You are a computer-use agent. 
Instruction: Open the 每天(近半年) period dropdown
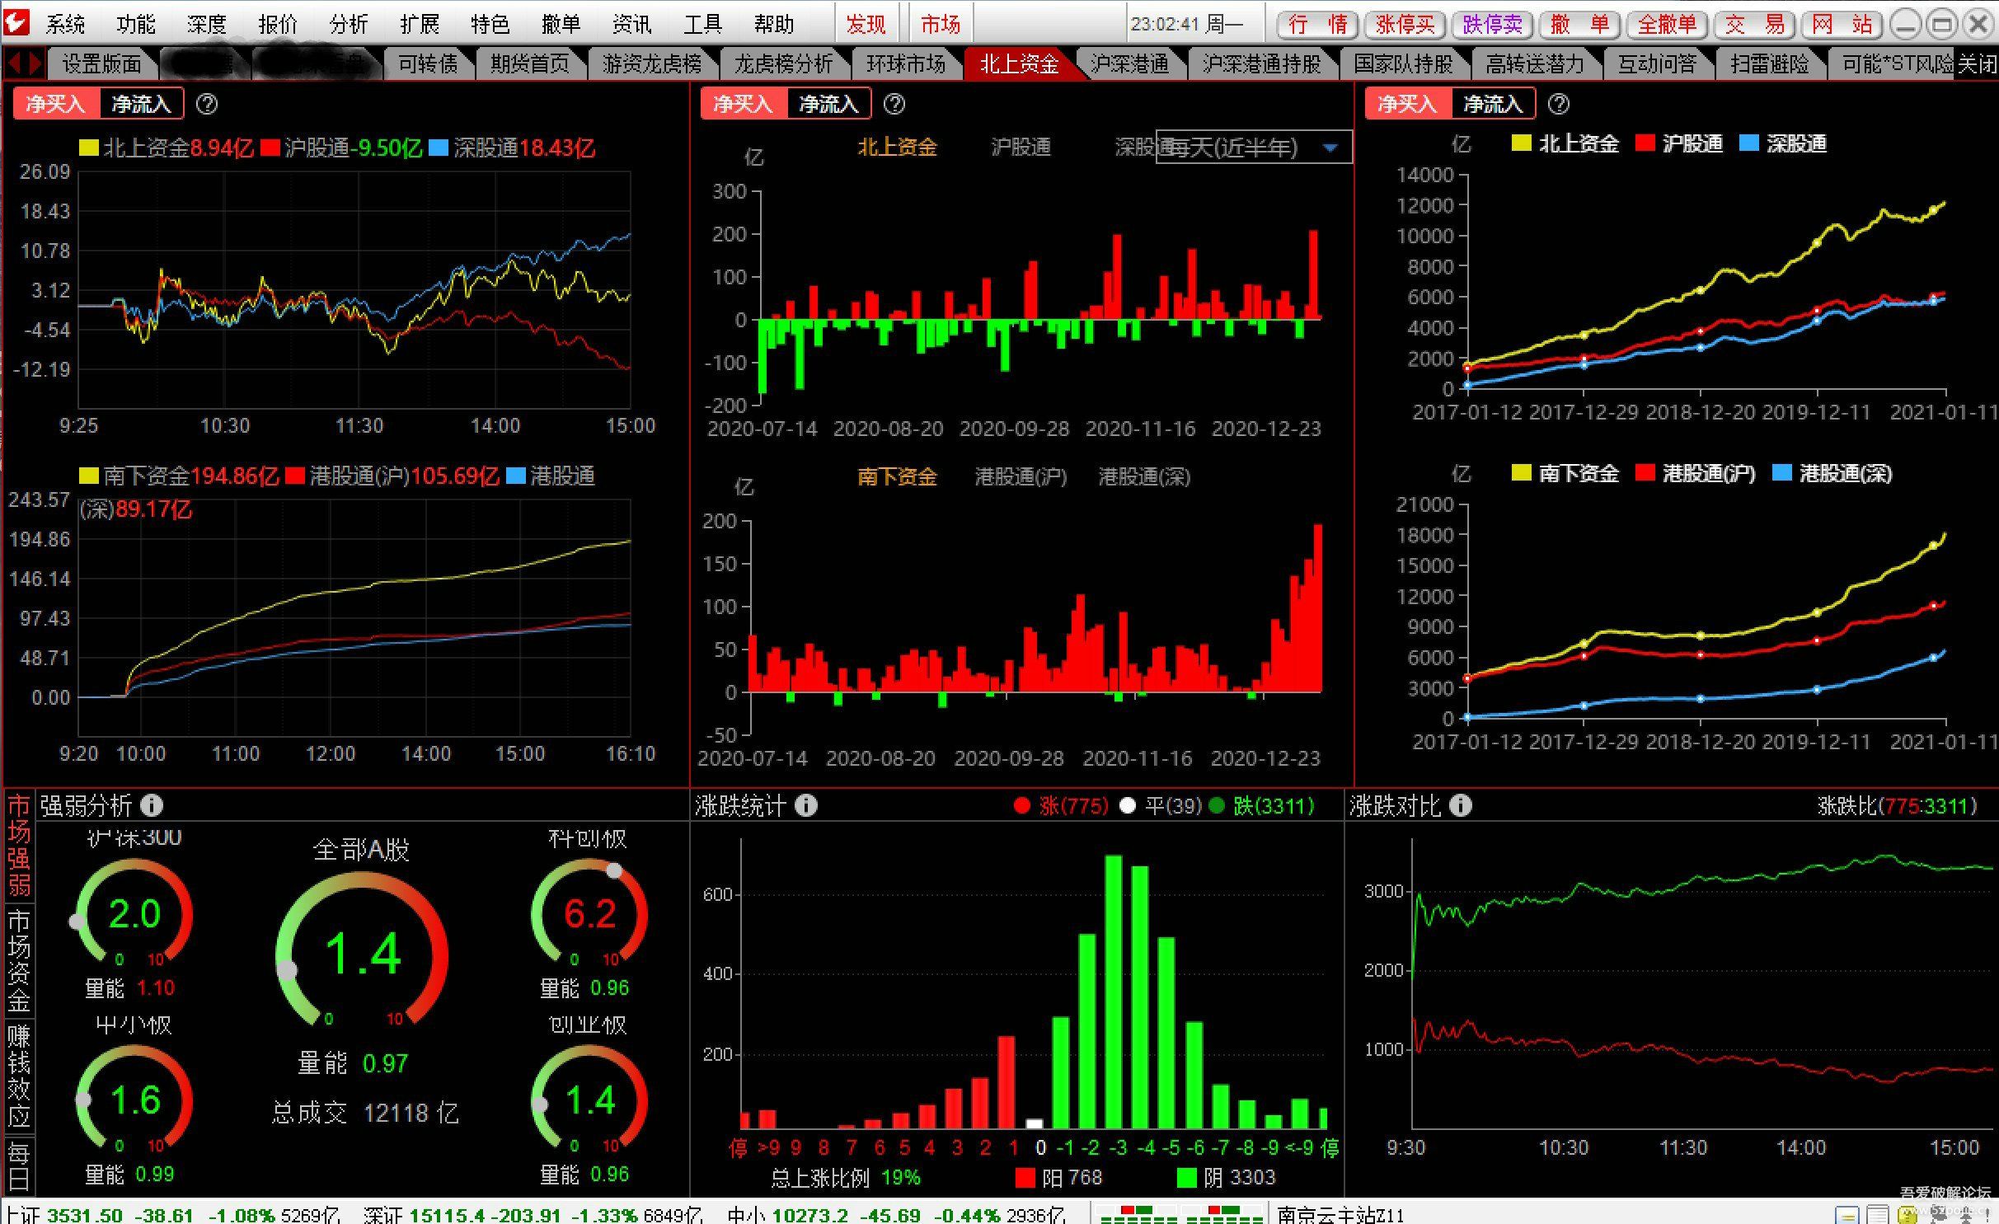(1329, 148)
